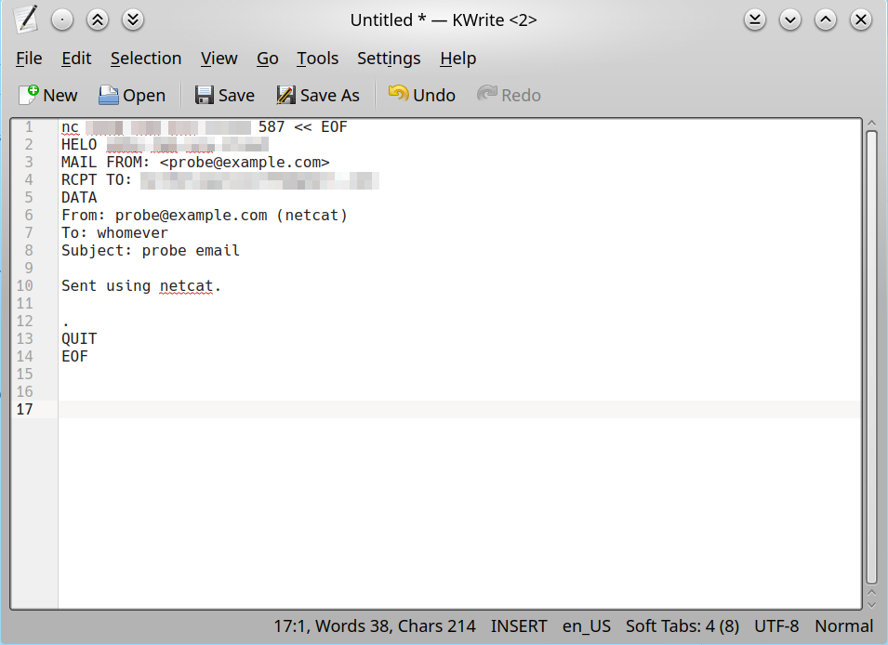Open the Soft Tabs: 4 (8) indentation selector
The width and height of the screenshot is (888, 645).
pyautogui.click(x=683, y=626)
